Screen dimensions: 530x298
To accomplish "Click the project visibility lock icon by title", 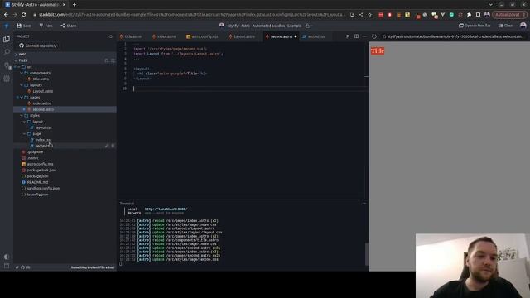I will pos(307,26).
